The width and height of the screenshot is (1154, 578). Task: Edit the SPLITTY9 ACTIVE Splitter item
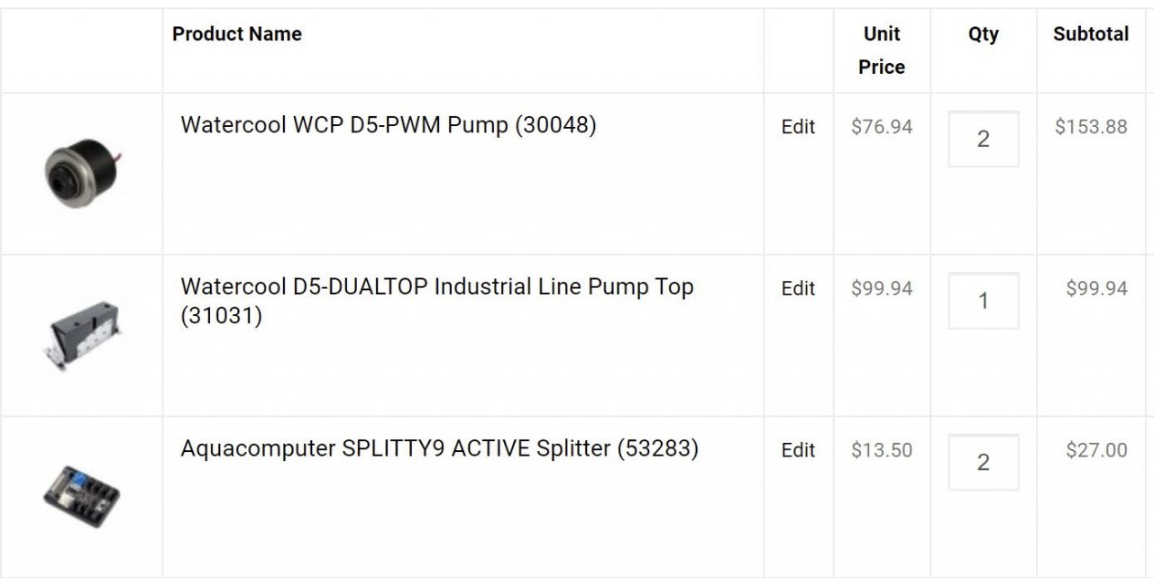click(x=798, y=450)
